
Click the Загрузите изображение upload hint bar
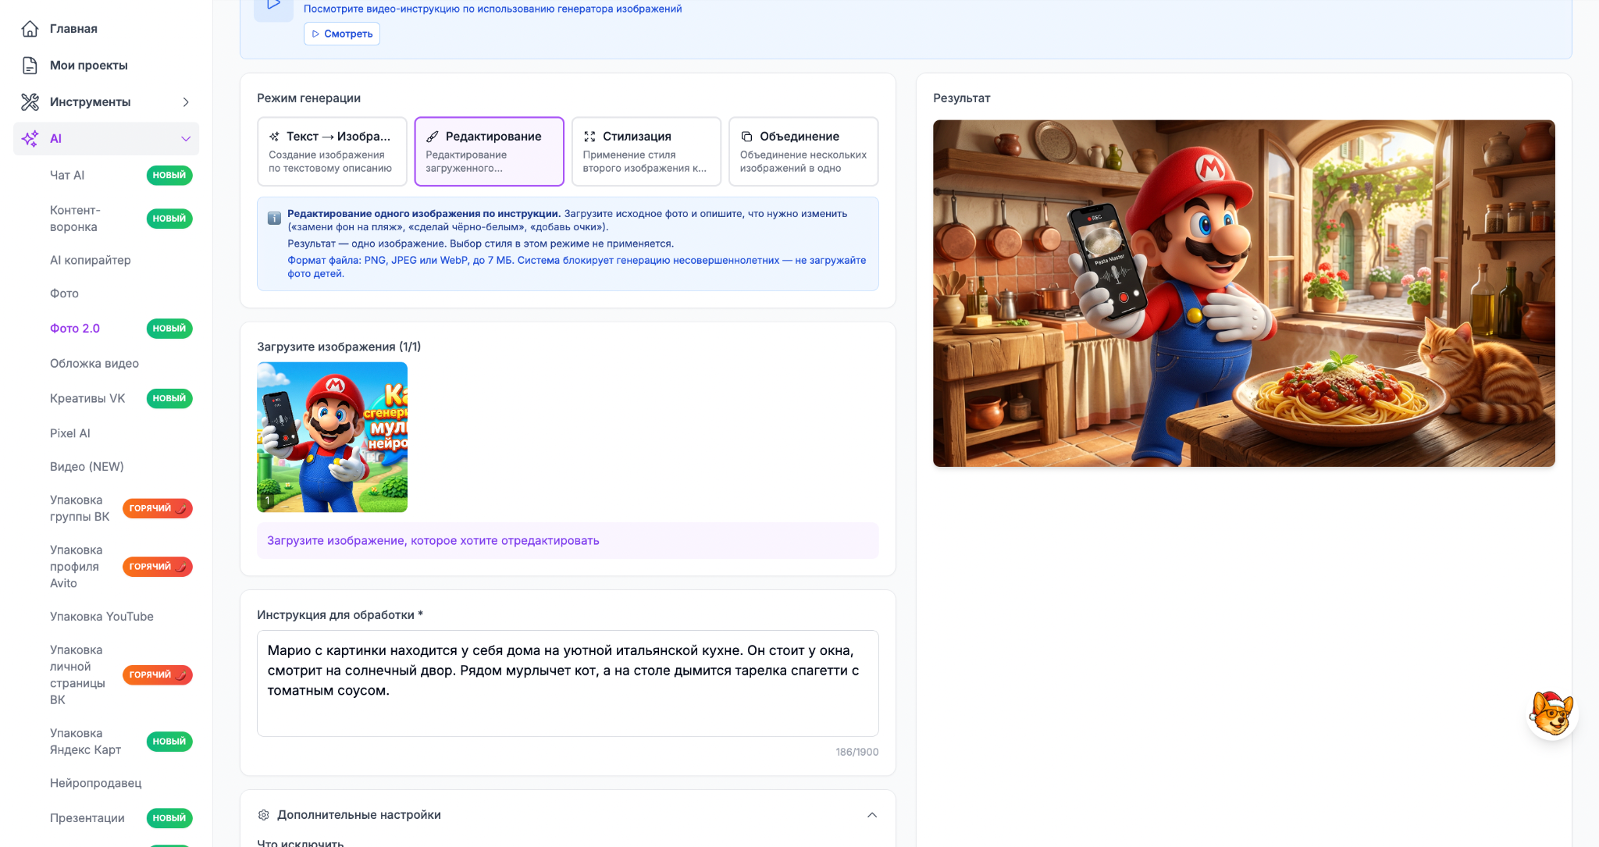click(x=568, y=541)
